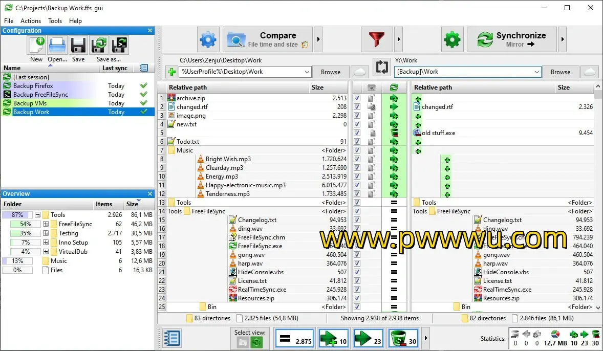
Task: Uncheck the checkbox for archive.zip row
Action: click(357, 98)
